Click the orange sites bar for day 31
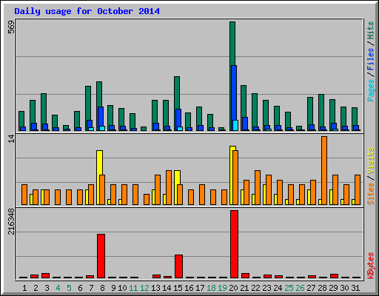Screen dimensions: 379x296 [x=358, y=189]
